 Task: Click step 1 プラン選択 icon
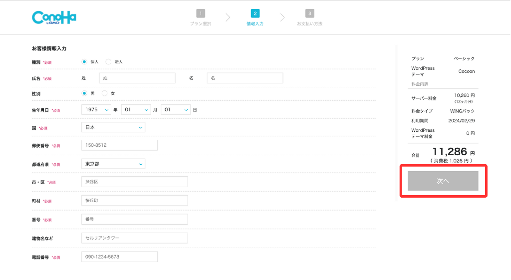tap(201, 13)
